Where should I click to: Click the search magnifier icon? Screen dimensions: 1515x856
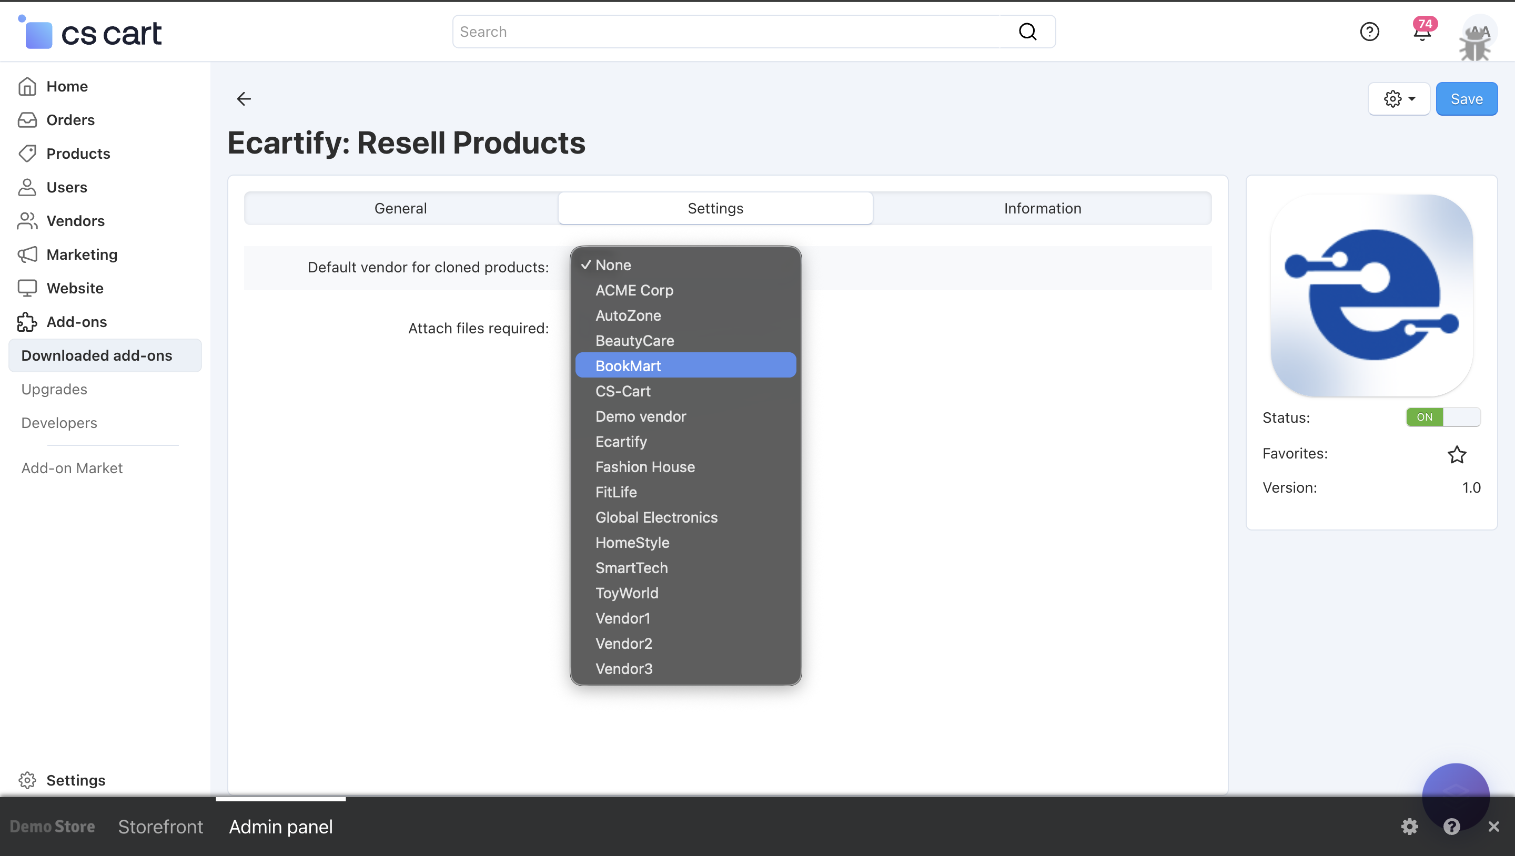[1027, 32]
